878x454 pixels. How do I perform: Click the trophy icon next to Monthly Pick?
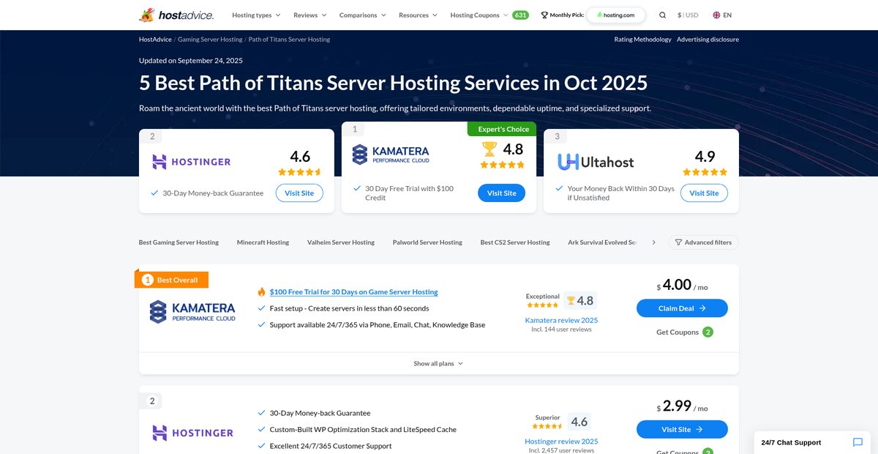pyautogui.click(x=544, y=15)
